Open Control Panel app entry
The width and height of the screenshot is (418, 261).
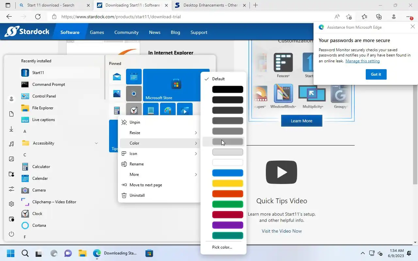coord(60,96)
